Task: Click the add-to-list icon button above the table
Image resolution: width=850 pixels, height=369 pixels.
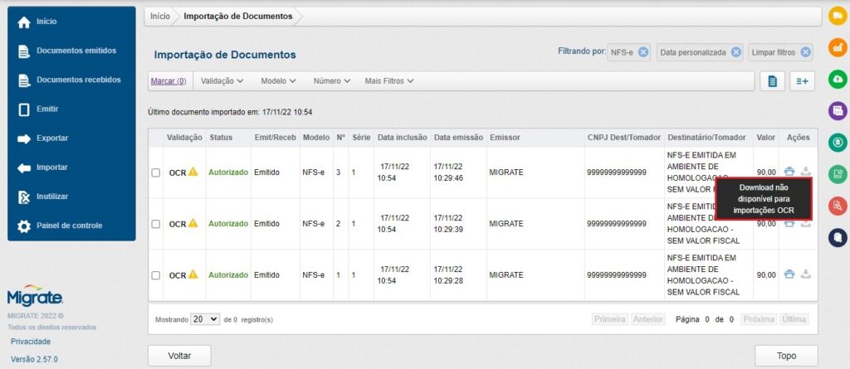Action: click(x=802, y=80)
